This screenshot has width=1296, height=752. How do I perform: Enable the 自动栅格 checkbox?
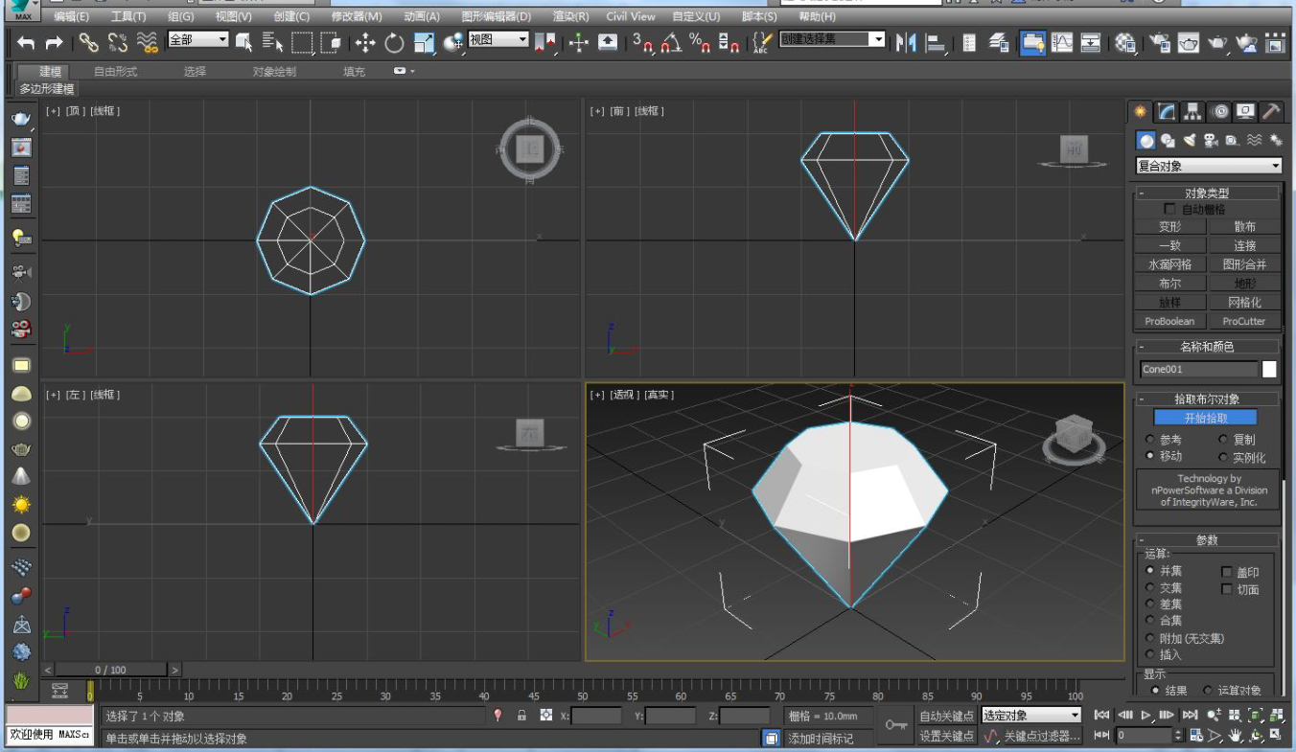pos(1169,209)
